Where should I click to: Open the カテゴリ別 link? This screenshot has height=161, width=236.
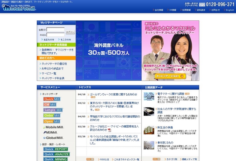(172, 159)
